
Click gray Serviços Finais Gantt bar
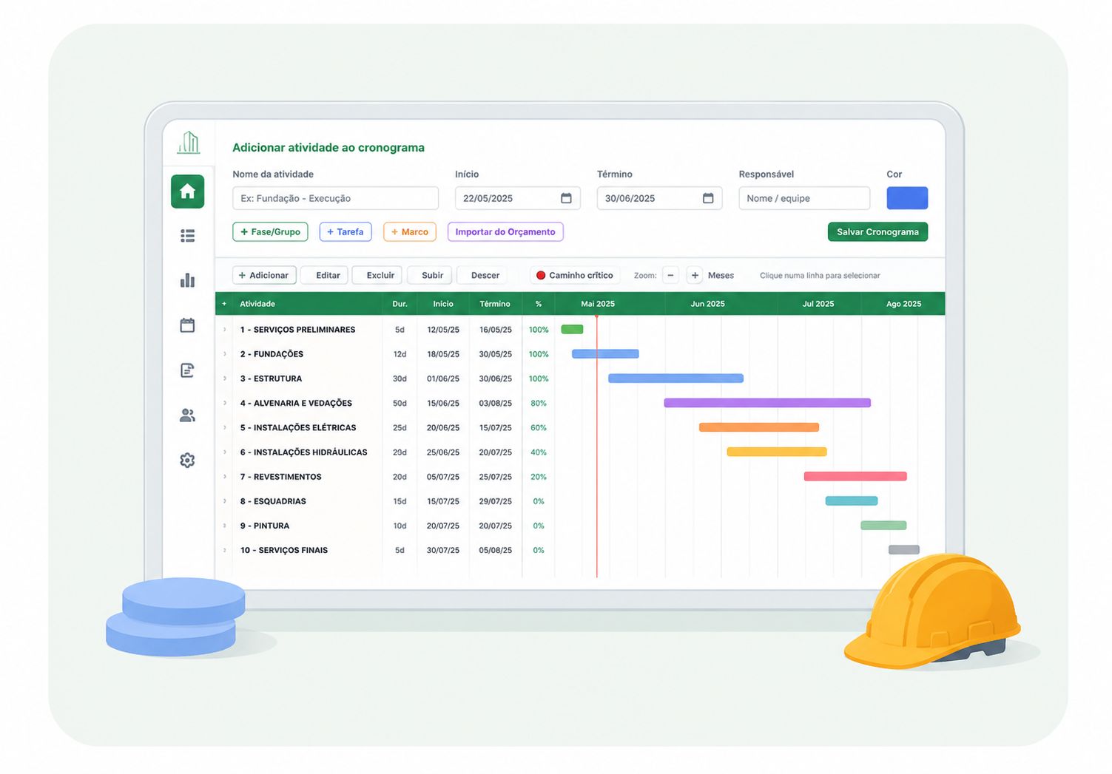click(x=904, y=550)
